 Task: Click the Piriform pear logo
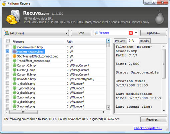pos(160,17)
